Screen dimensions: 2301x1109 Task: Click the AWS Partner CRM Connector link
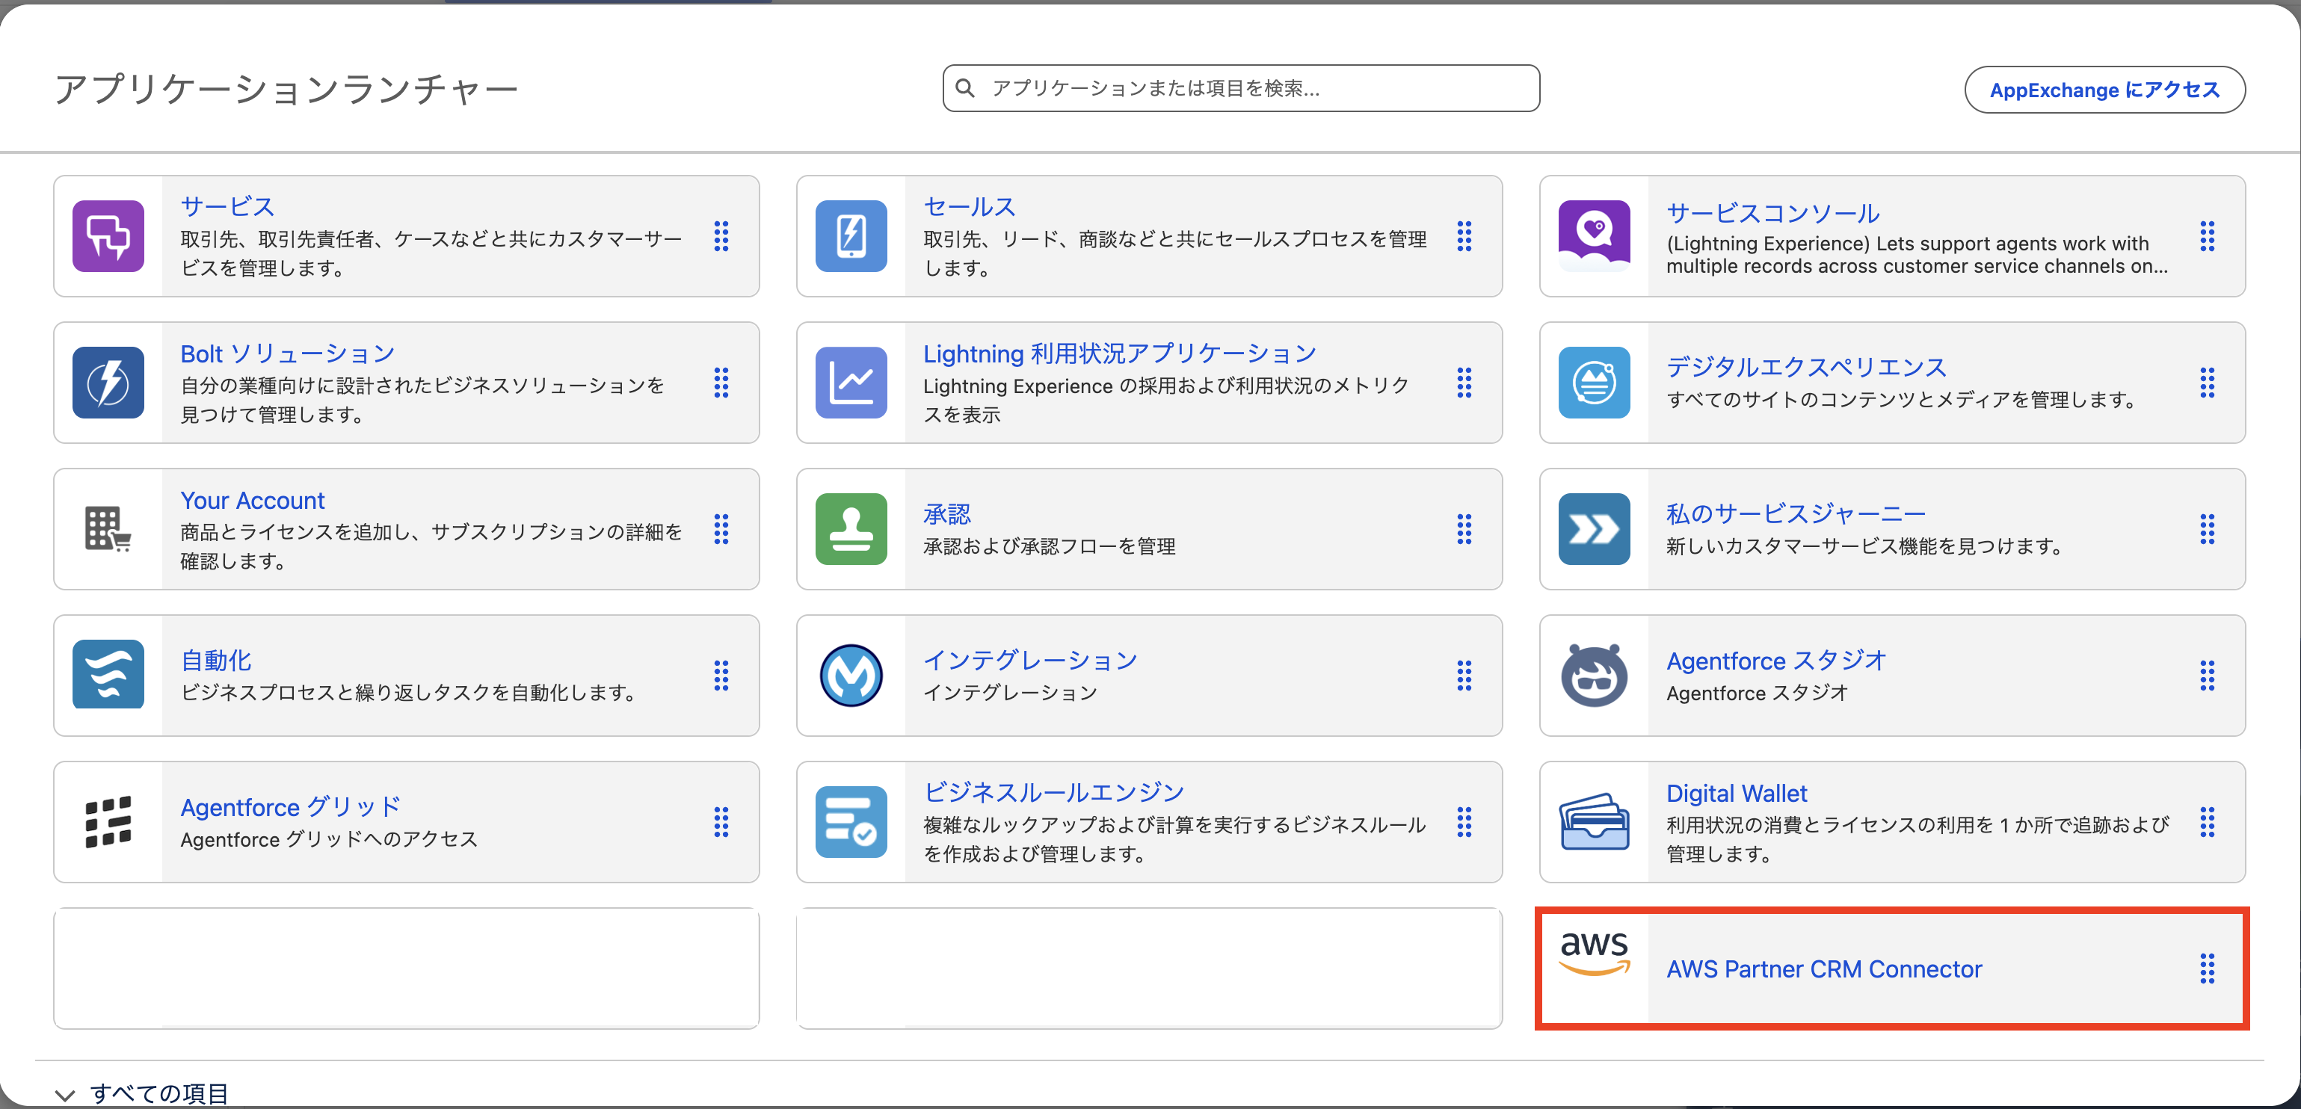pyautogui.click(x=1823, y=968)
